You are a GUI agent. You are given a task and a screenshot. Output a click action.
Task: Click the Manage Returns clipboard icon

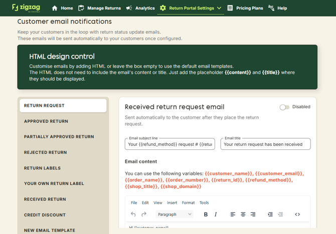[x=81, y=8]
